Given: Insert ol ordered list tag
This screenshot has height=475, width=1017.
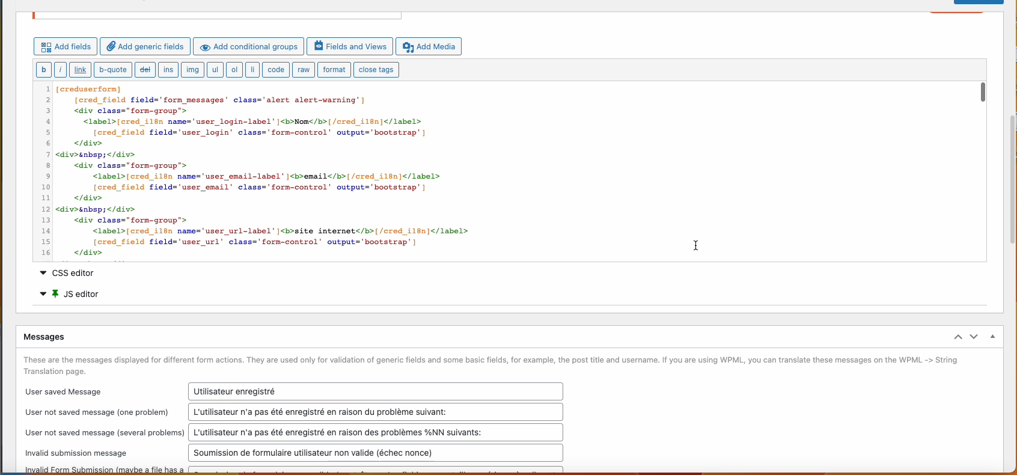Looking at the screenshot, I should pyautogui.click(x=234, y=70).
